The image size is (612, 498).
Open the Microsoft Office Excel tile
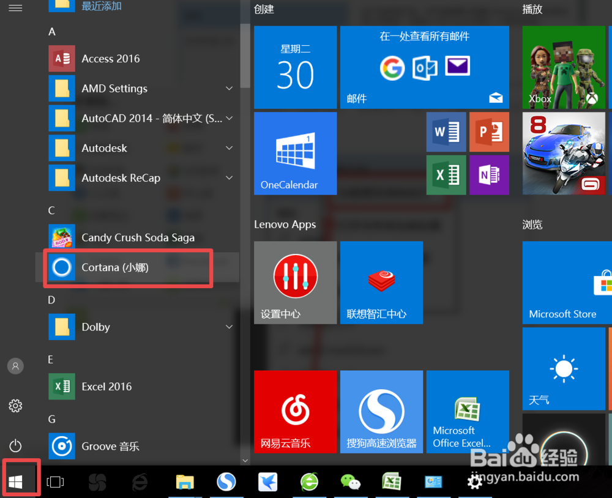468,412
